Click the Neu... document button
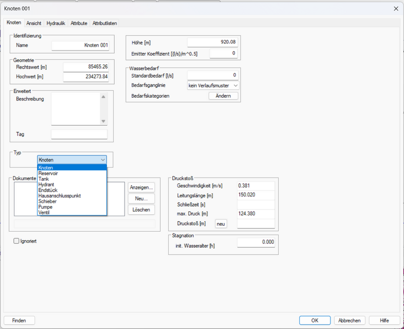404x329 pixels. tap(141, 198)
